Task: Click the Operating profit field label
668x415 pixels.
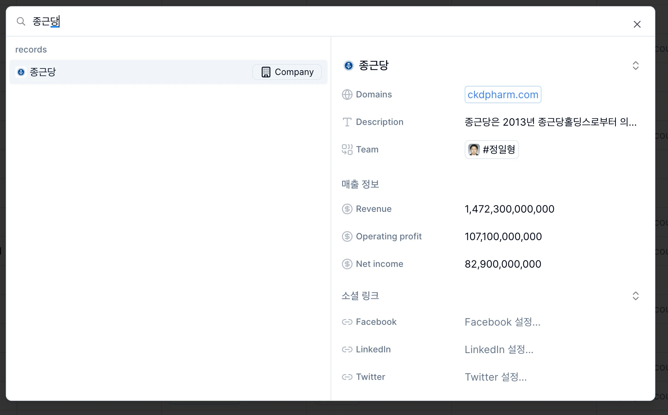Action: coord(389,236)
